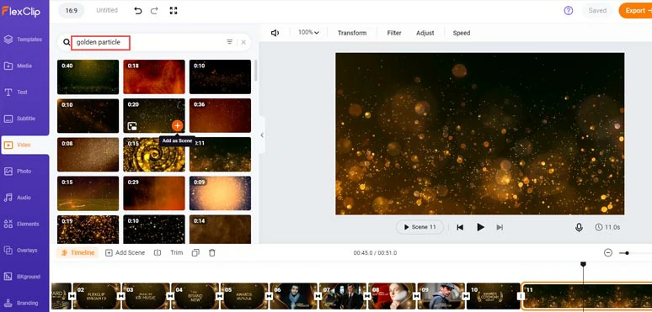Open the Text sidebar panel
This screenshot has height=312, width=652.
point(16,93)
